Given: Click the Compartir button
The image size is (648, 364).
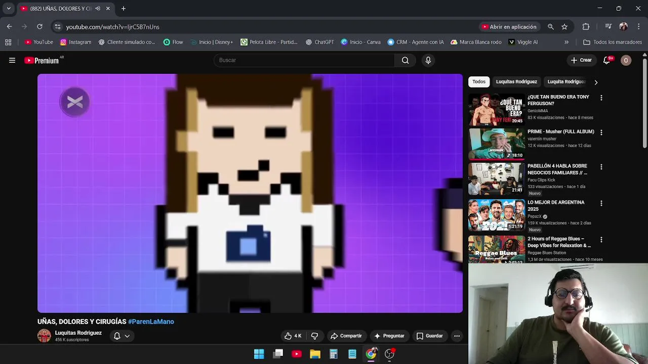Looking at the screenshot, I should tap(346, 336).
